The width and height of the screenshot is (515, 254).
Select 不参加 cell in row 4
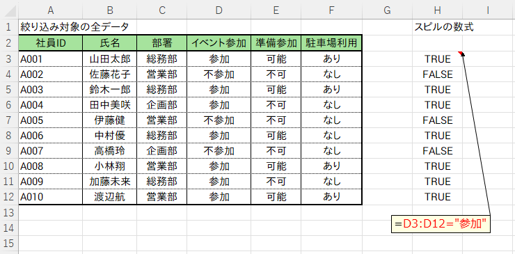(219, 74)
